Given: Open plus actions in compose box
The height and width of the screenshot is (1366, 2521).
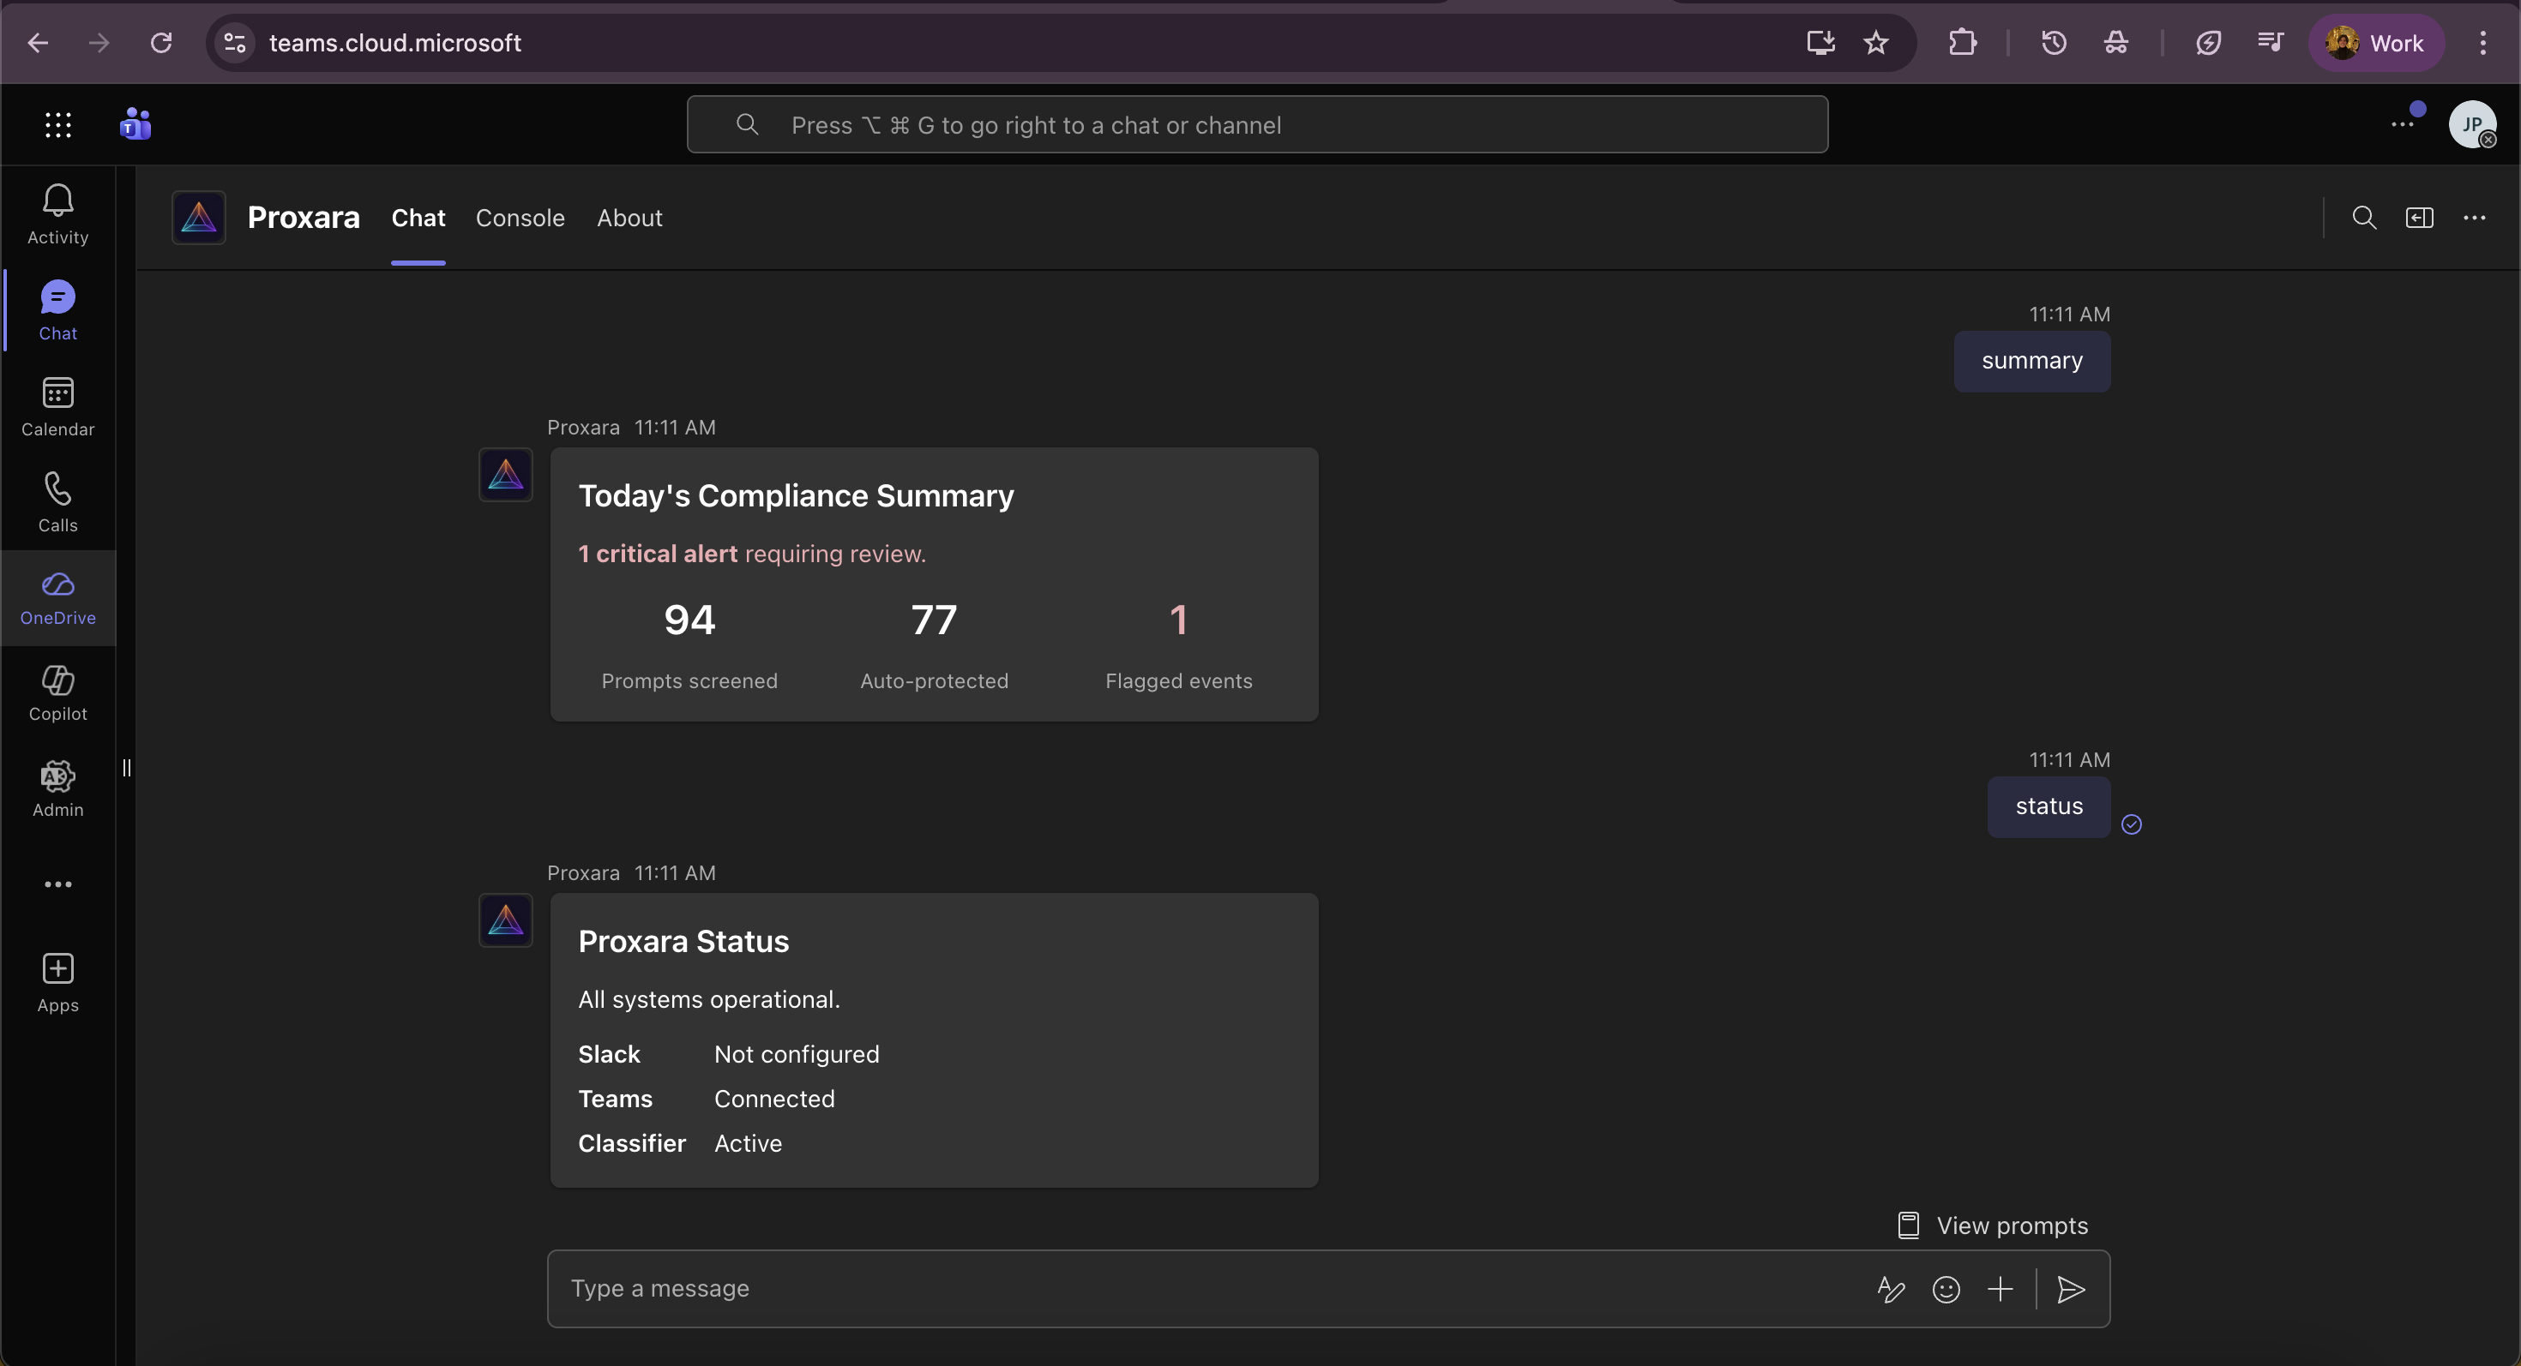Looking at the screenshot, I should pyautogui.click(x=2001, y=1289).
